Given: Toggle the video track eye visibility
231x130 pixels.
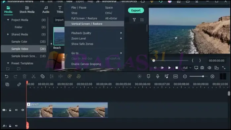Looking at the screenshot, I should (23, 110).
